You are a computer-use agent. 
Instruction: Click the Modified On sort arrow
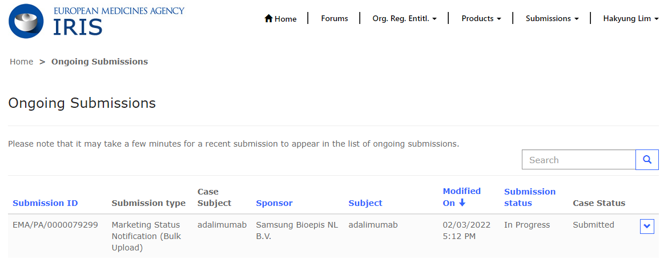point(462,203)
